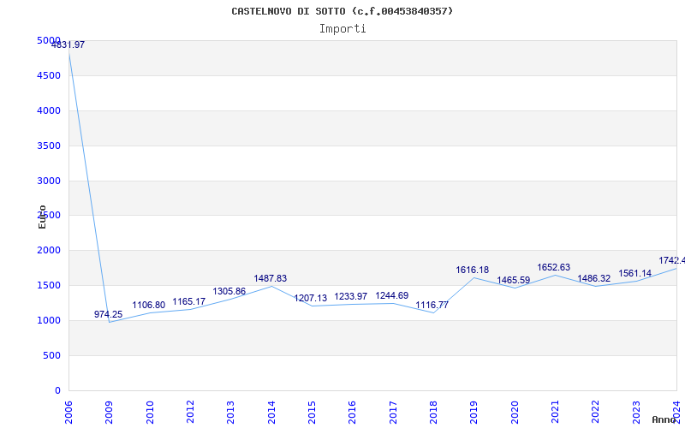Click the 500 y-axis tick label

[x=52, y=355]
